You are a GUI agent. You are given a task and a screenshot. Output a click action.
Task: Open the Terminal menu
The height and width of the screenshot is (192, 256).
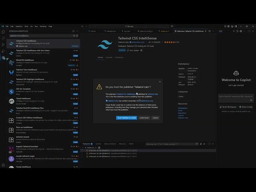click(x=43, y=26)
